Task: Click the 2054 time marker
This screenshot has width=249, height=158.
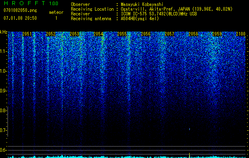Action: pos(98,34)
